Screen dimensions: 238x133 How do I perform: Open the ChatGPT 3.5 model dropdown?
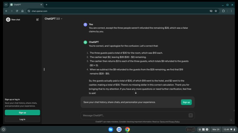[x=54, y=19]
